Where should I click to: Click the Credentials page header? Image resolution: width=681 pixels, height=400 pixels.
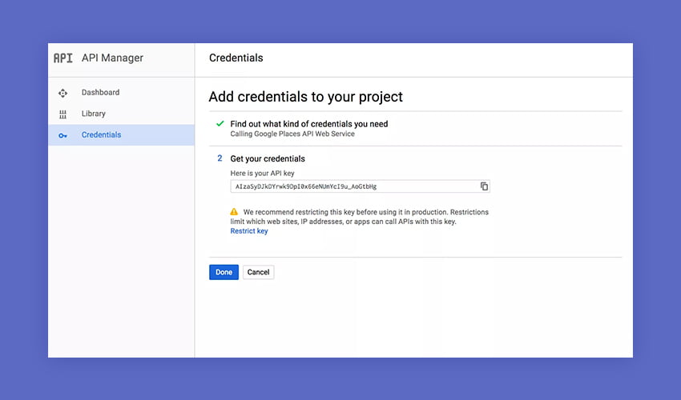pos(236,58)
